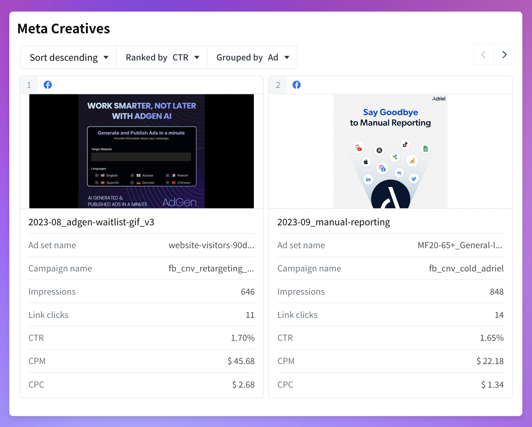Click CPC value $ 1.34
The image size is (532, 427).
492,385
